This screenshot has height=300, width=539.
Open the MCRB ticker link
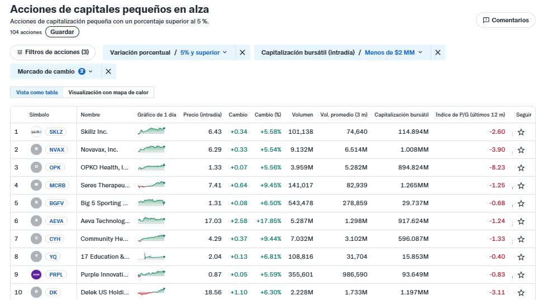click(57, 185)
